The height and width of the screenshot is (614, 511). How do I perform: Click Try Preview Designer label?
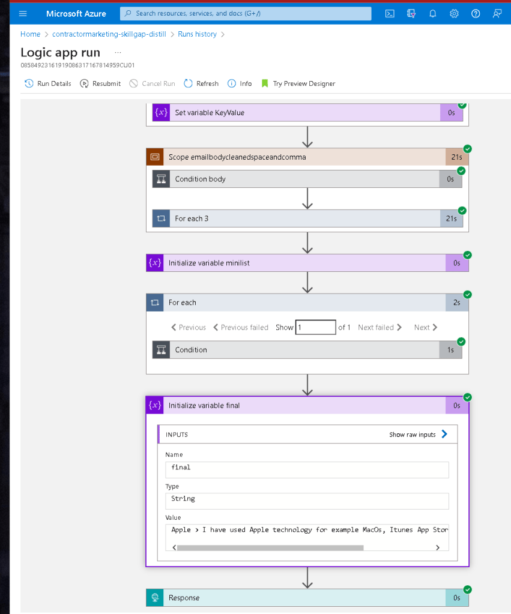(x=304, y=83)
